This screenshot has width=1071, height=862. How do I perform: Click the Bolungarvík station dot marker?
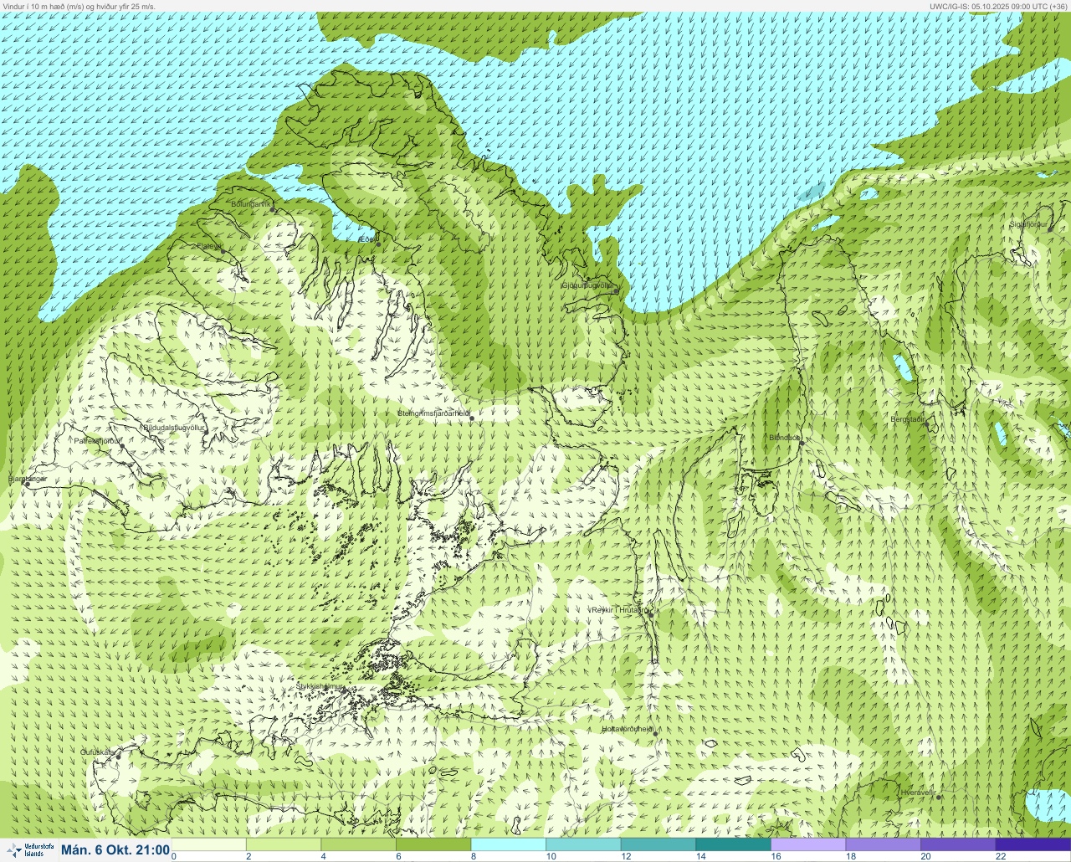(274, 209)
